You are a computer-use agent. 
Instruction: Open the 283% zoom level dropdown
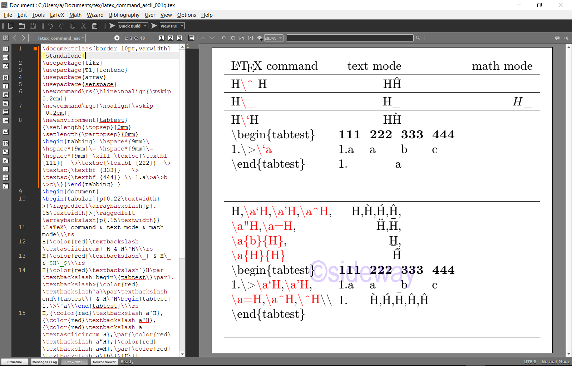click(281, 38)
